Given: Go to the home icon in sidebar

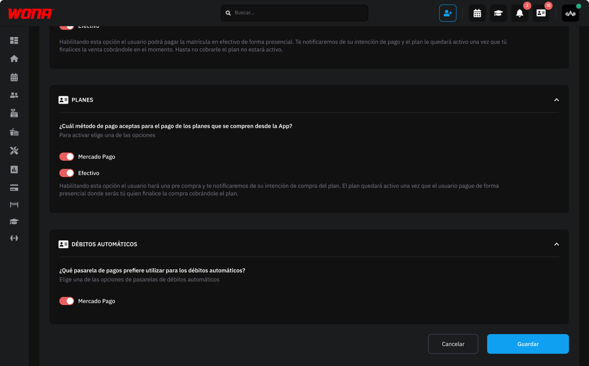Looking at the screenshot, I should pyautogui.click(x=14, y=59).
